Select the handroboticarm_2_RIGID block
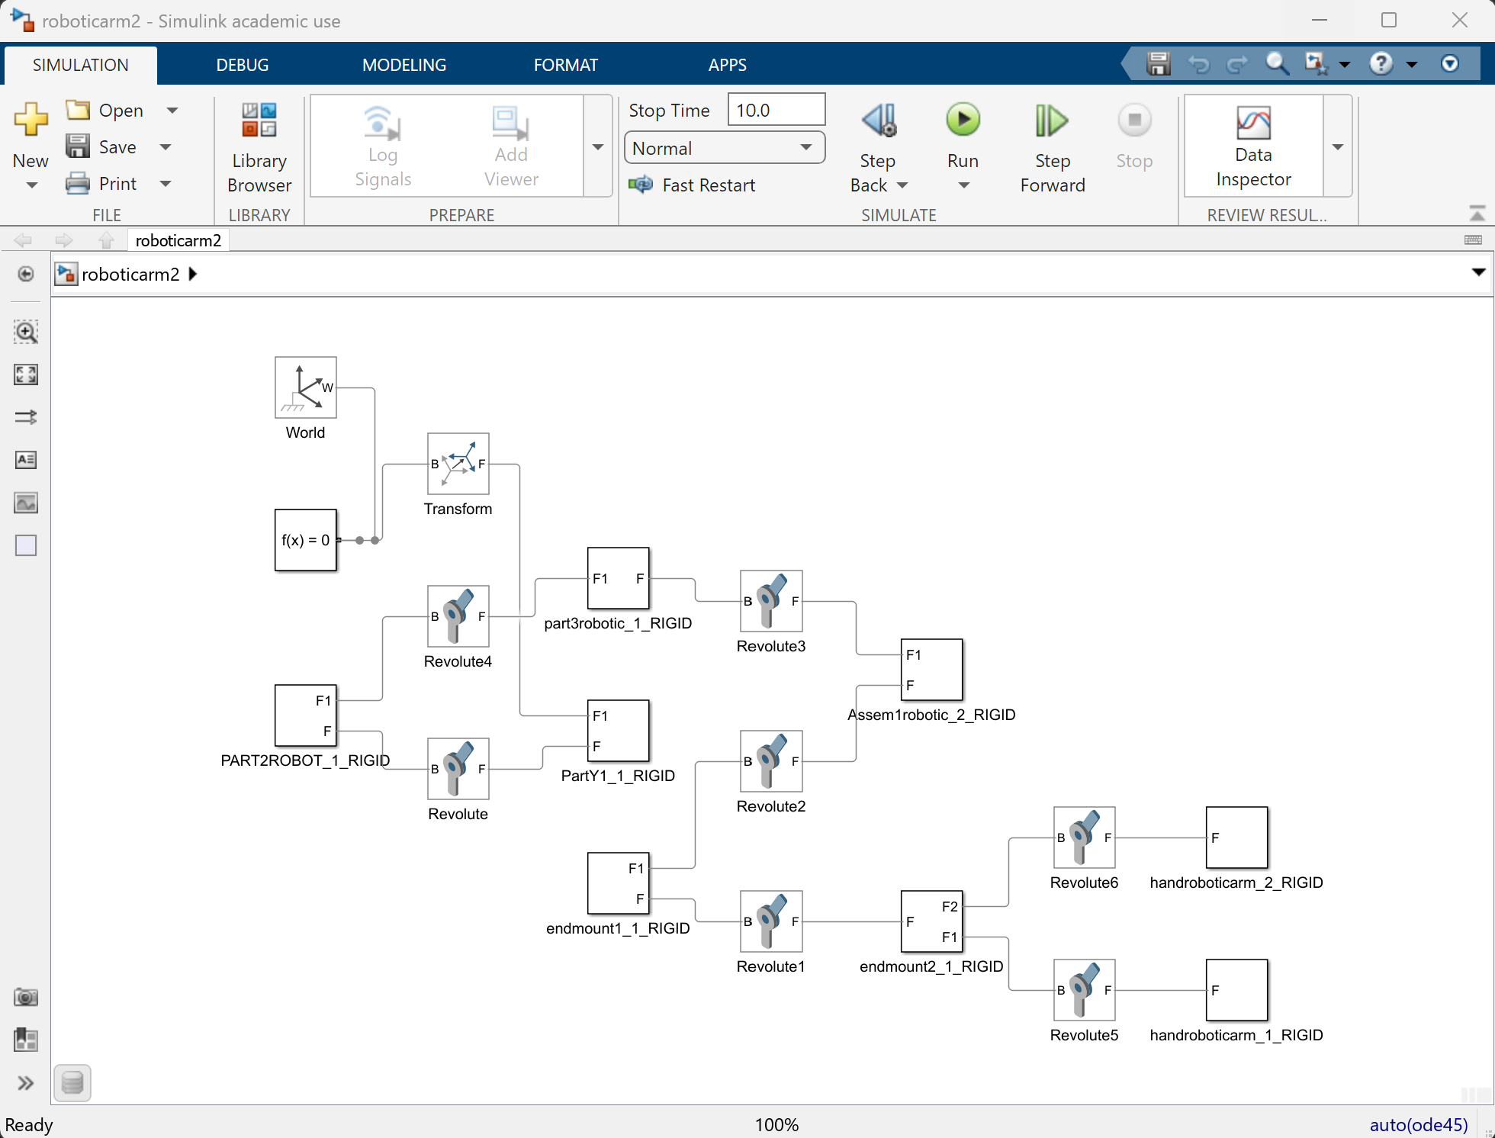Image resolution: width=1495 pixels, height=1138 pixels. coord(1237,837)
